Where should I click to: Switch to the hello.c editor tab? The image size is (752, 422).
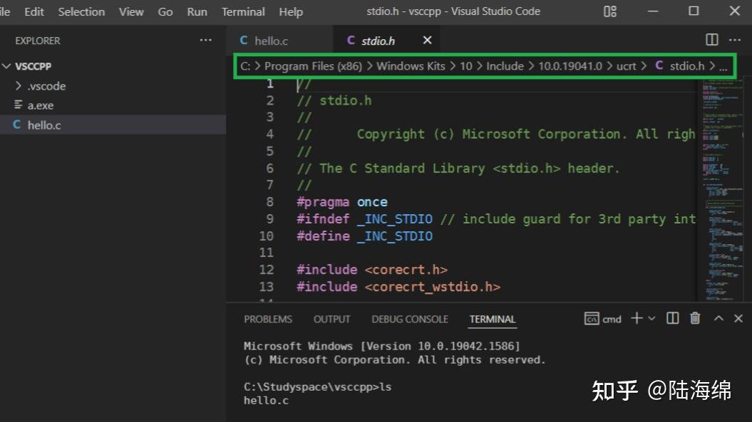[x=271, y=41]
